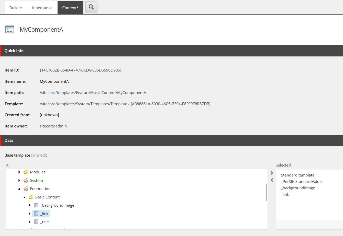Select _PerSiteStandardValues in Selected list
The image size is (343, 236).
(302, 182)
